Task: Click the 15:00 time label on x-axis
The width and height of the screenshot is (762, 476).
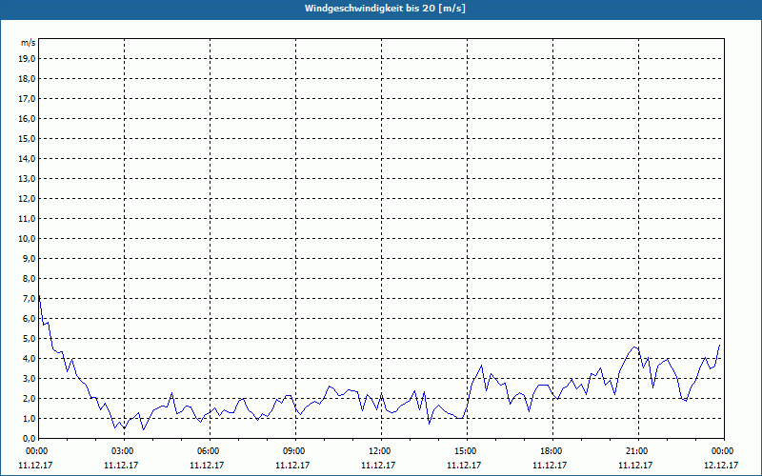Action: 466,451
